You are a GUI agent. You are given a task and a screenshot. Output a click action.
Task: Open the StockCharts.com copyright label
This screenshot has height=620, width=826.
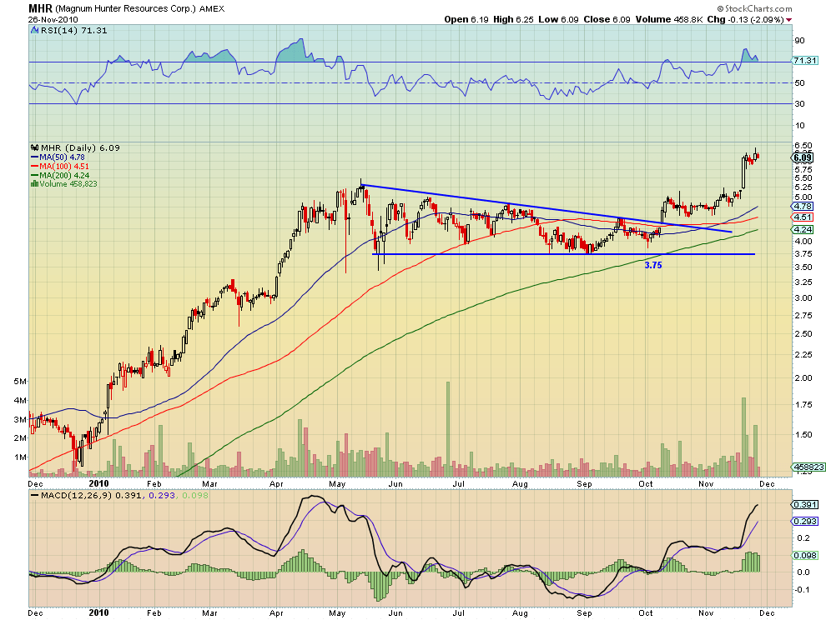[x=754, y=8]
